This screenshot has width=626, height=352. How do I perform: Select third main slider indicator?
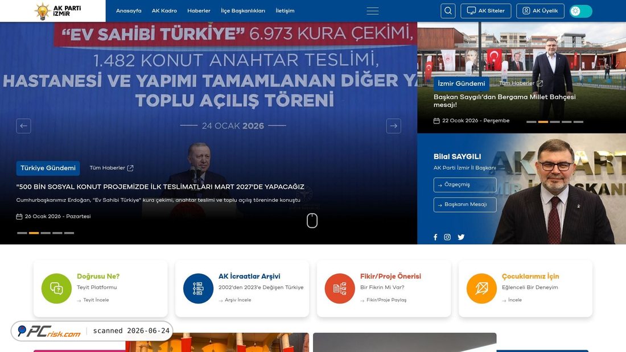click(x=46, y=233)
